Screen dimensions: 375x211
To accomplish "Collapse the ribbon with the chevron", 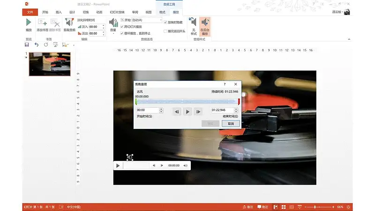I will pyautogui.click(x=349, y=39).
